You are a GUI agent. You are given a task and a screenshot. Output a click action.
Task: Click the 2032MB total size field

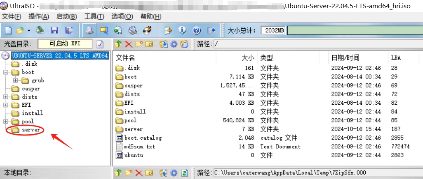pos(273,30)
